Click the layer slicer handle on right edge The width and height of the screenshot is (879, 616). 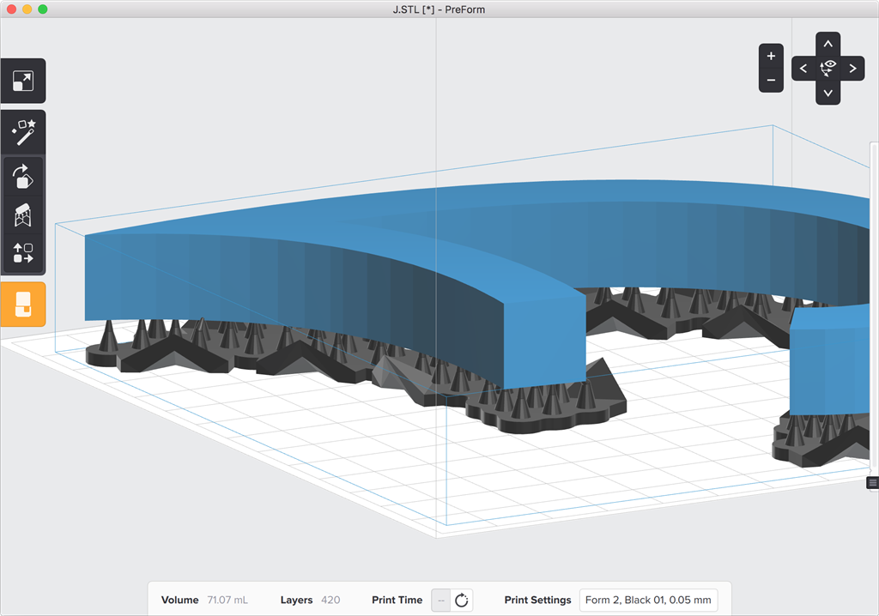coord(873,483)
